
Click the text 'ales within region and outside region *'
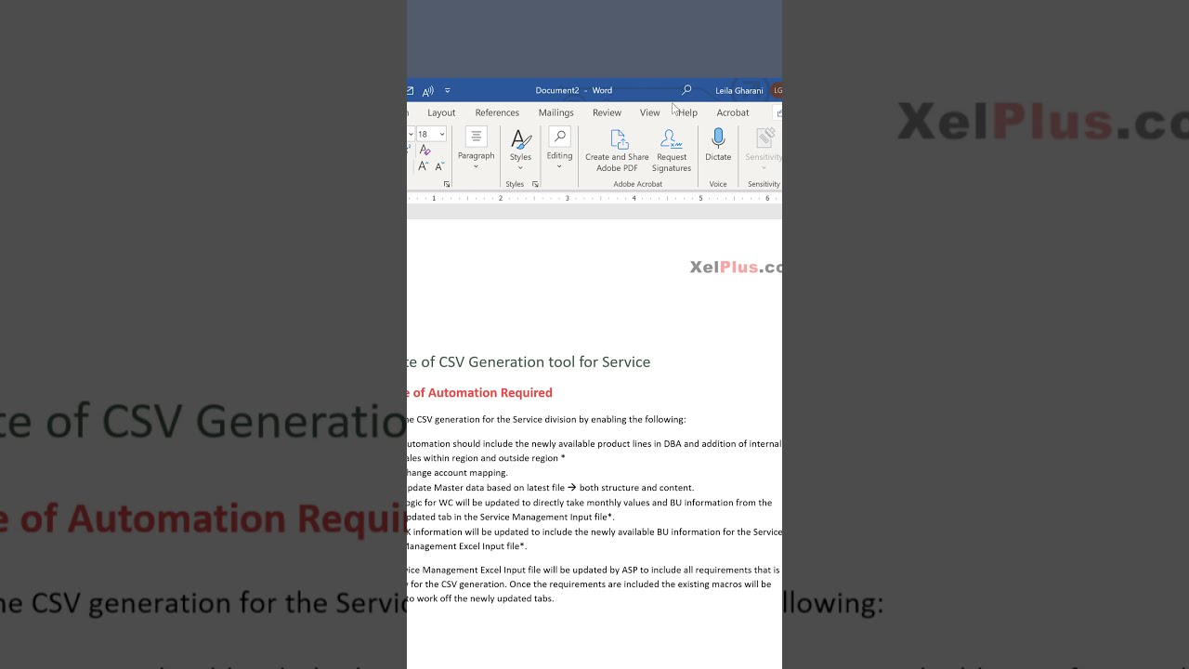pos(486,458)
